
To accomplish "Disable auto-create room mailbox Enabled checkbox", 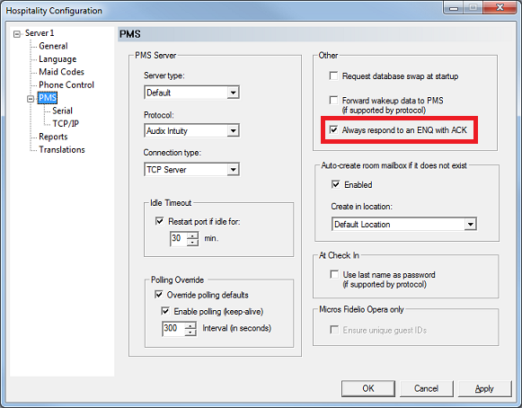I will pos(336,184).
